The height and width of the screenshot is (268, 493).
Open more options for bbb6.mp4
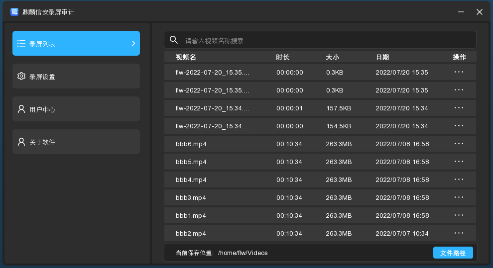459,144
